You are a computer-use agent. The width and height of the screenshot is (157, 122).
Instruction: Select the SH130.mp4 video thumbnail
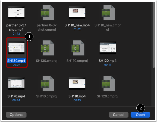pyautogui.click(x=16, y=48)
